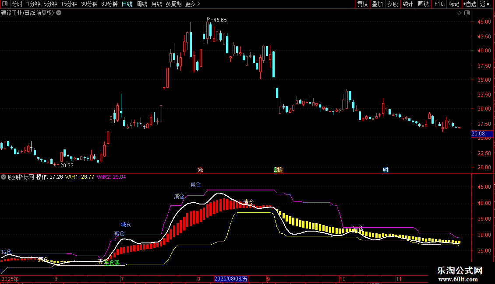This screenshot has width=495, height=284.
Task: Open F10 company info
Action: coord(439,4)
